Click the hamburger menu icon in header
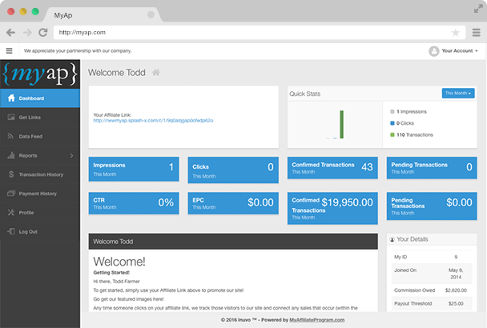This screenshot has width=487, height=328. click(10, 50)
